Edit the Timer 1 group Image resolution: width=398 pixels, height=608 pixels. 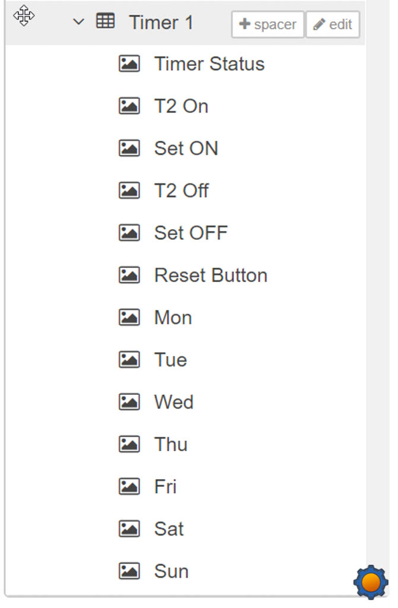tap(333, 24)
